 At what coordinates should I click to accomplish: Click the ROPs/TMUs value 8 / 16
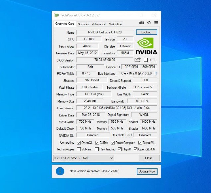pyautogui.click(x=86, y=73)
